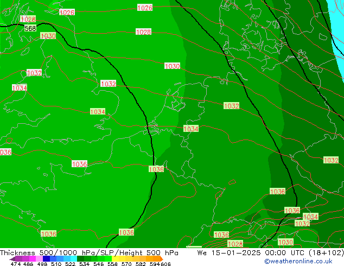Click the legend value 582
This screenshot has height=266, width=344.
(141, 264)
